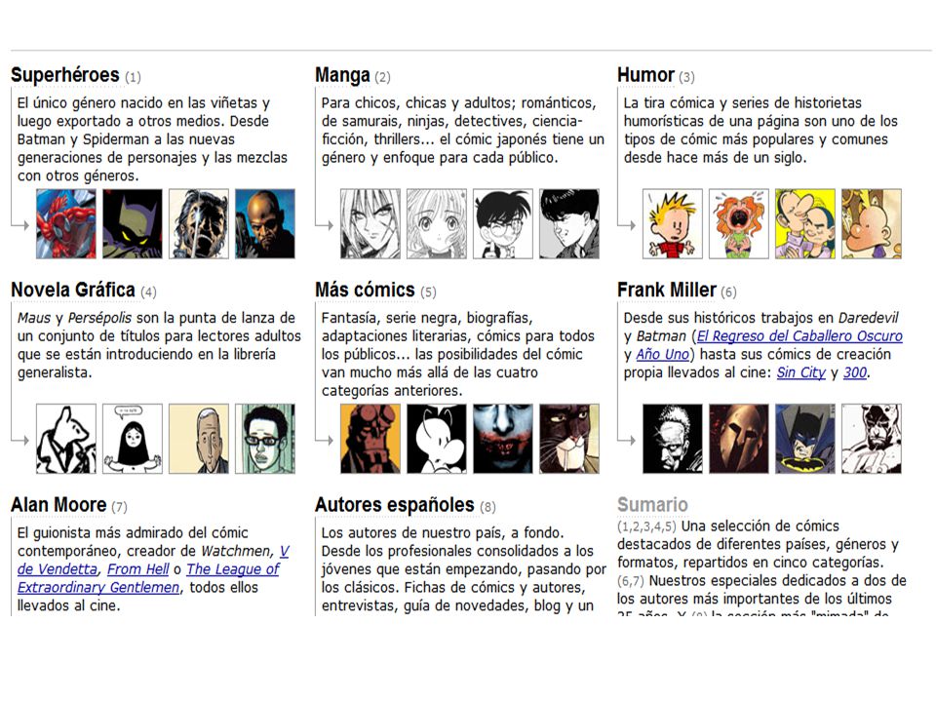
Task: Click the Autores españoles heading
Action: tap(395, 505)
